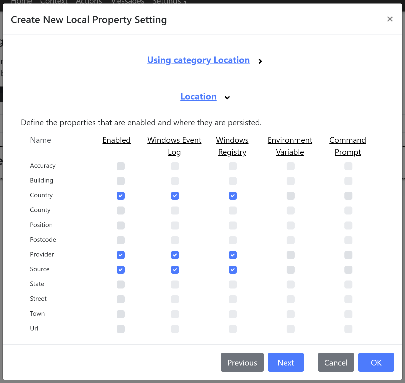Enable the State property
Viewport: 405px width, 383px height.
120,284
